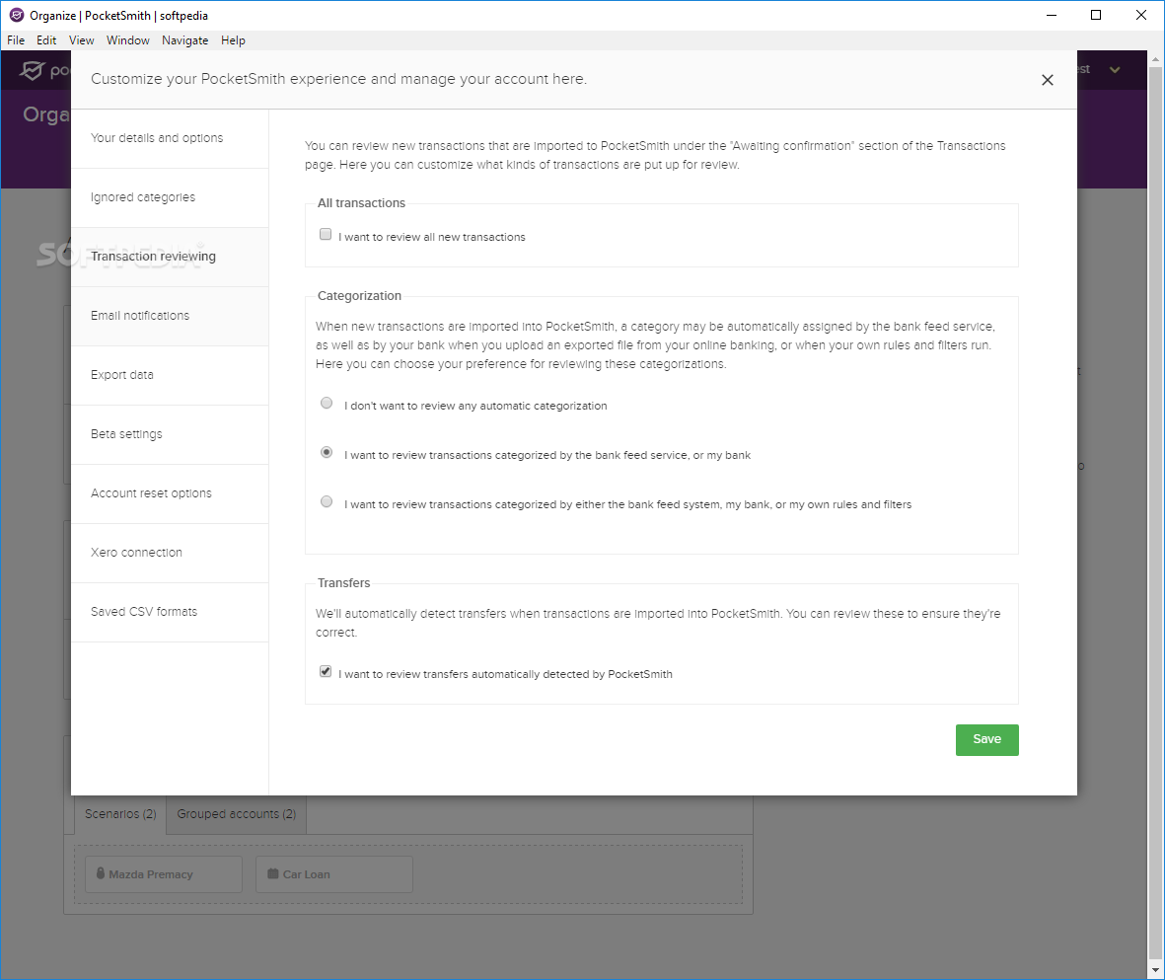Screen dimensions: 1165x980
Task: Open the View menu
Action: click(81, 40)
